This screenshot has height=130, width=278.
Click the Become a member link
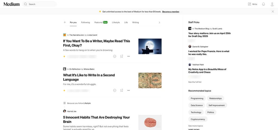pos(170,12)
